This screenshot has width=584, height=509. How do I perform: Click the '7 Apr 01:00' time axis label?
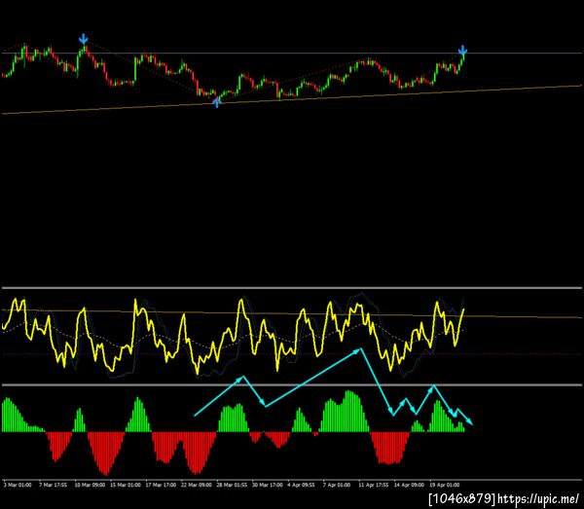pyautogui.click(x=337, y=485)
